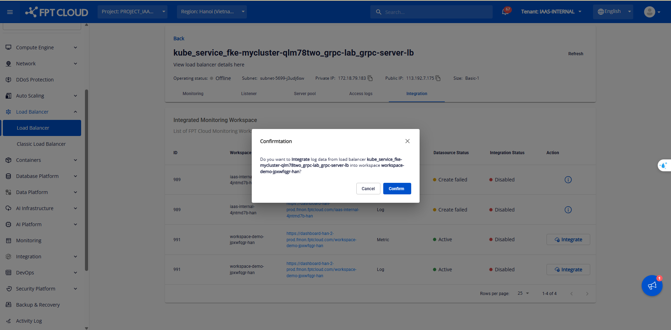The image size is (671, 330).
Task: Click info icon in first workspace row
Action: click(568, 180)
